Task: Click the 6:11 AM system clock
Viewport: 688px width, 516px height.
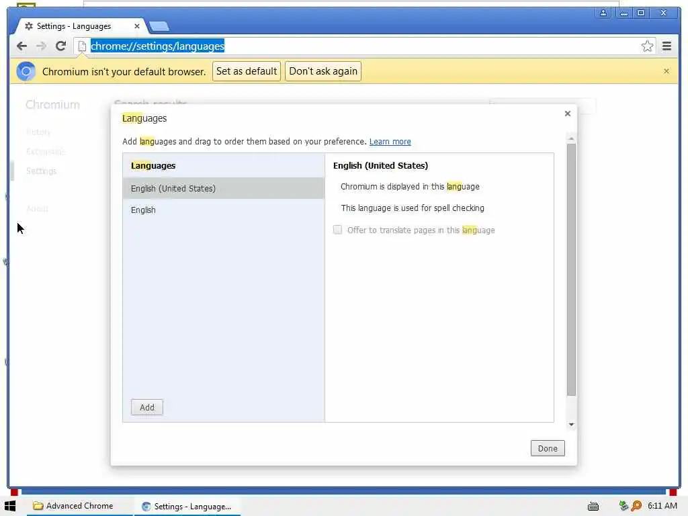Action: click(x=662, y=506)
